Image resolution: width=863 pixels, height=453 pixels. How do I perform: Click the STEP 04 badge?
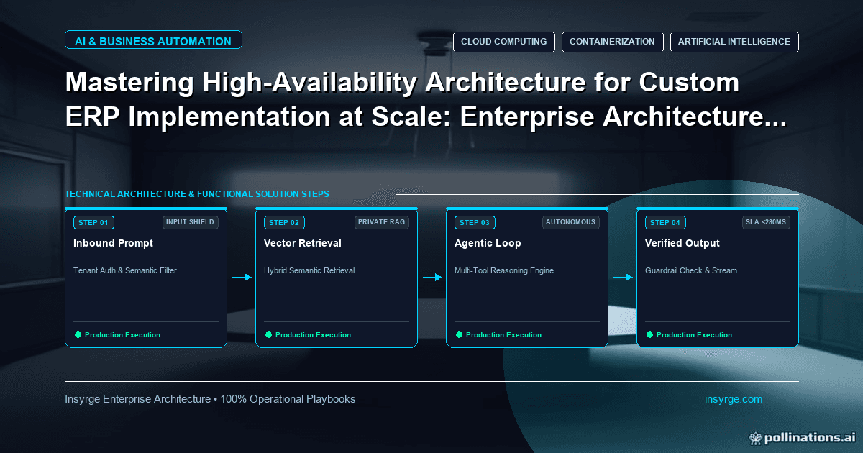(665, 222)
